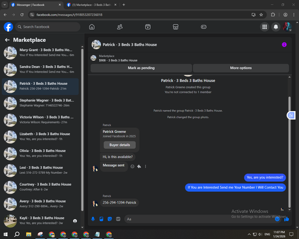Send a thumbs-up like
The width and height of the screenshot is (299, 239).
coord(286,219)
